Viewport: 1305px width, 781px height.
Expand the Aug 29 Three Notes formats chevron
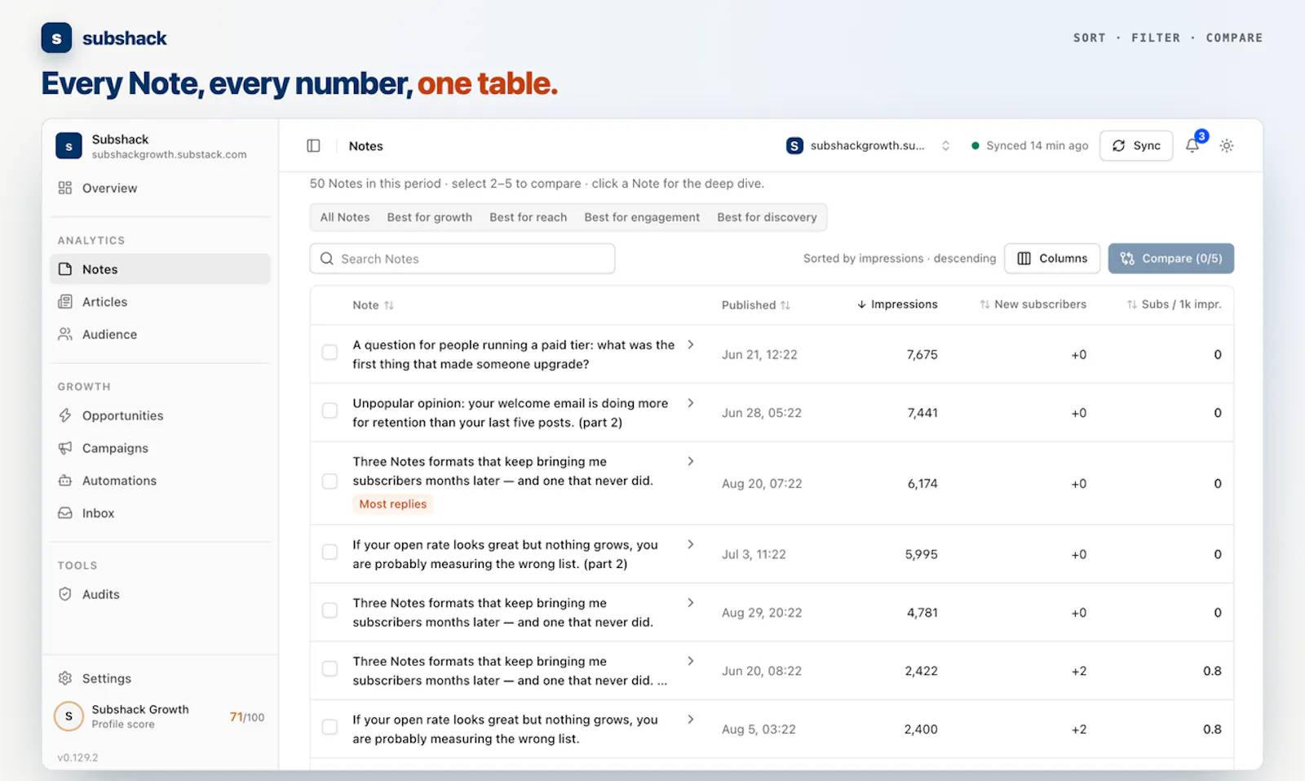[x=691, y=603]
